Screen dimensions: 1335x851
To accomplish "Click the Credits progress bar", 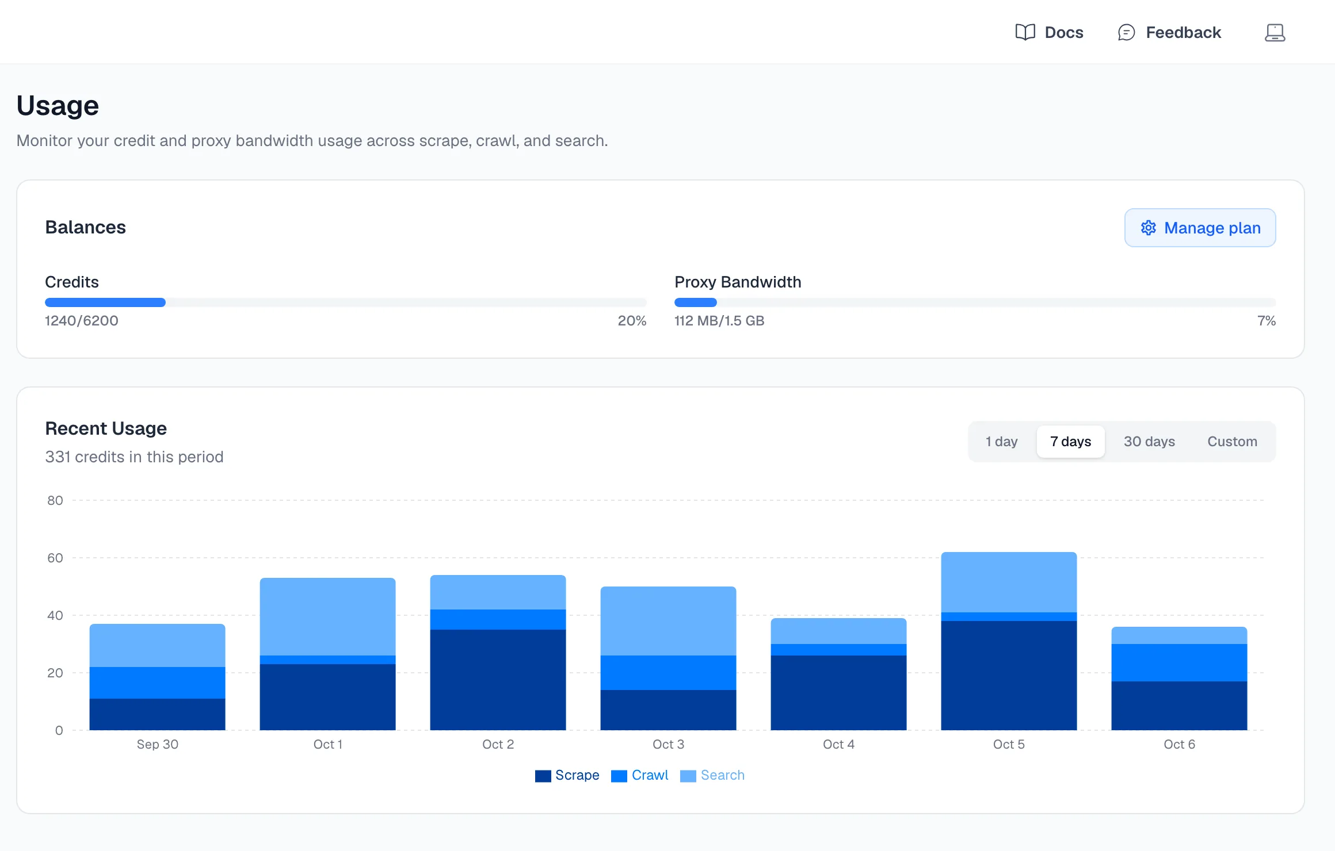I will 346,302.
